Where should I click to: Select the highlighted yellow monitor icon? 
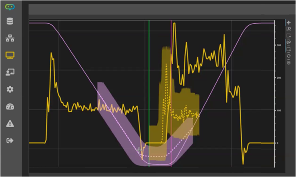10,55
